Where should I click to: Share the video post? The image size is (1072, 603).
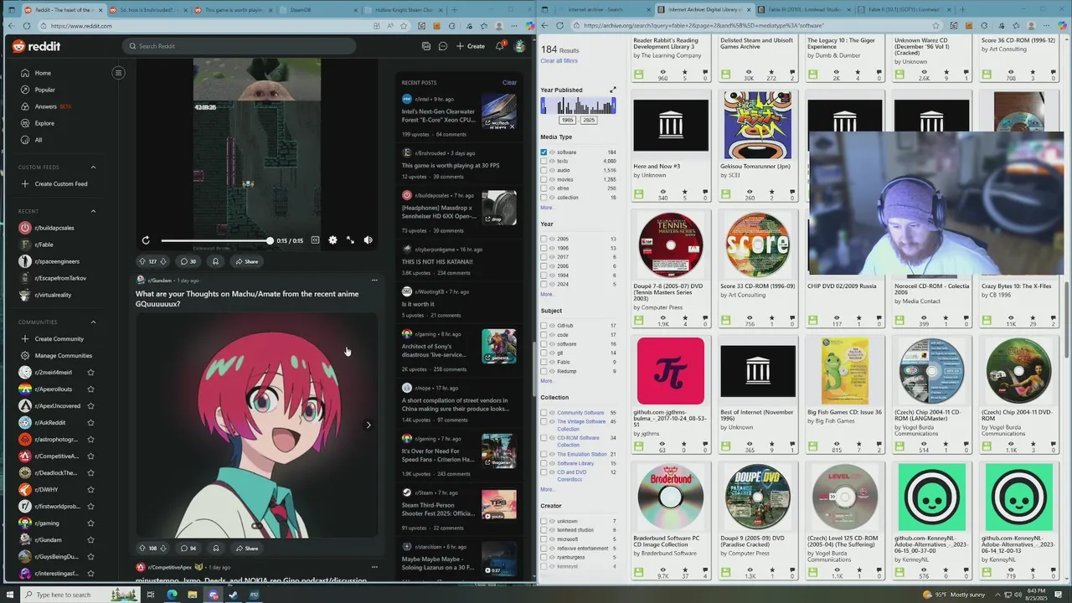[x=246, y=261]
